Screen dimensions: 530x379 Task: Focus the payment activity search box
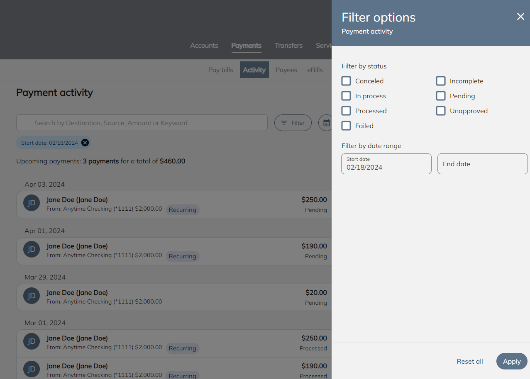pyautogui.click(x=142, y=123)
